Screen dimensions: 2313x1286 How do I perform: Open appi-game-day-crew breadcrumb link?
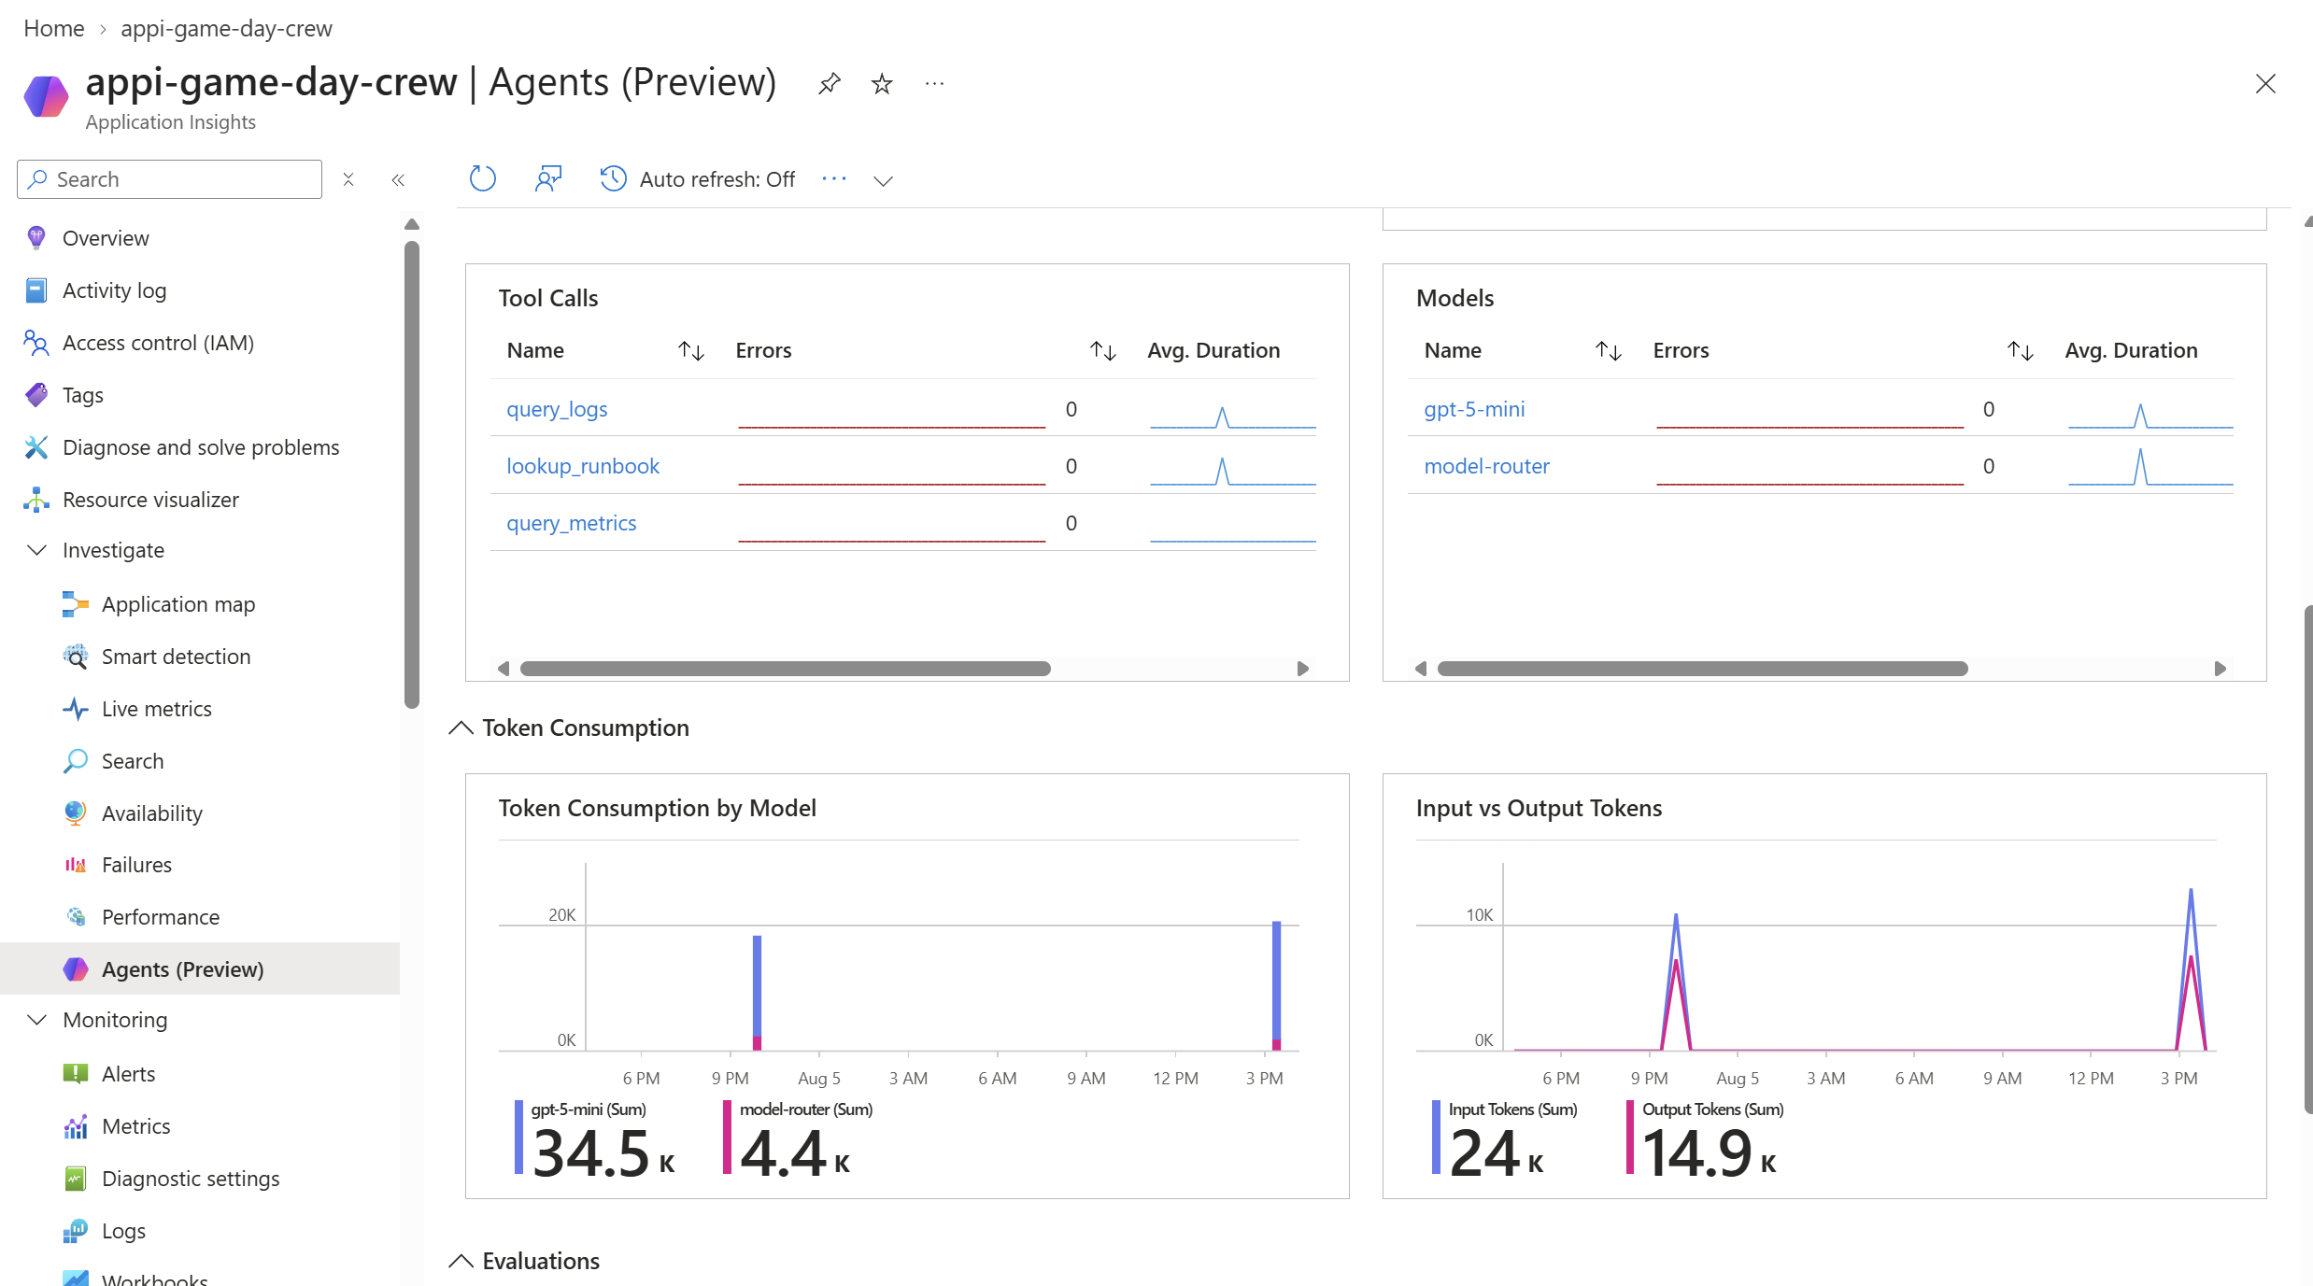[x=226, y=28]
